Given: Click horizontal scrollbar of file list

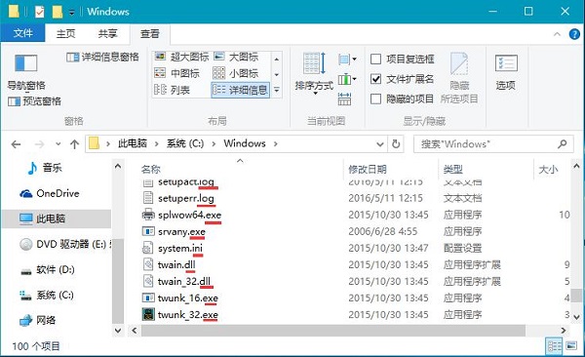Looking at the screenshot, I should 333,331.
